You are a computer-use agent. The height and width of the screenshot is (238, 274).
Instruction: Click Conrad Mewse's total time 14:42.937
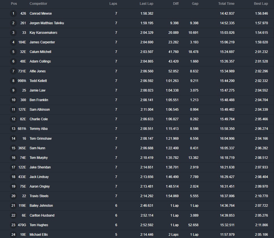(x=227, y=14)
